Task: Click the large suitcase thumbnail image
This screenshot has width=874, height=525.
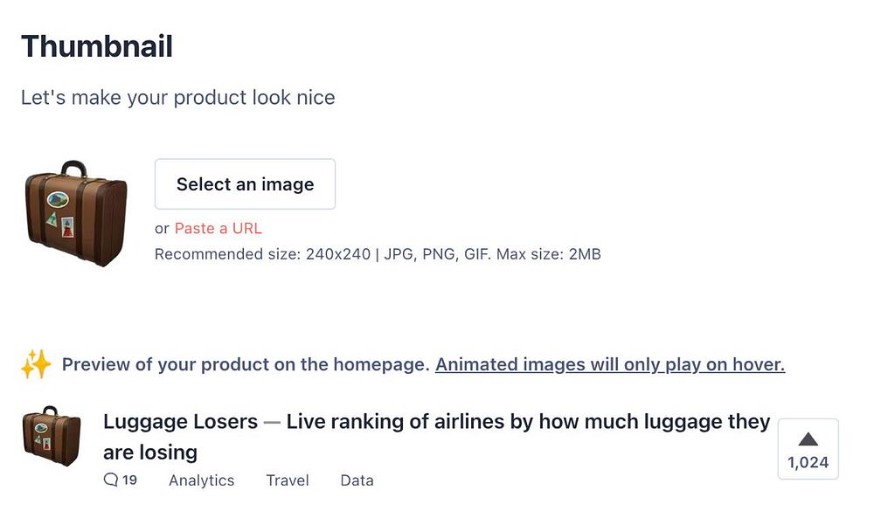Action: 76,212
